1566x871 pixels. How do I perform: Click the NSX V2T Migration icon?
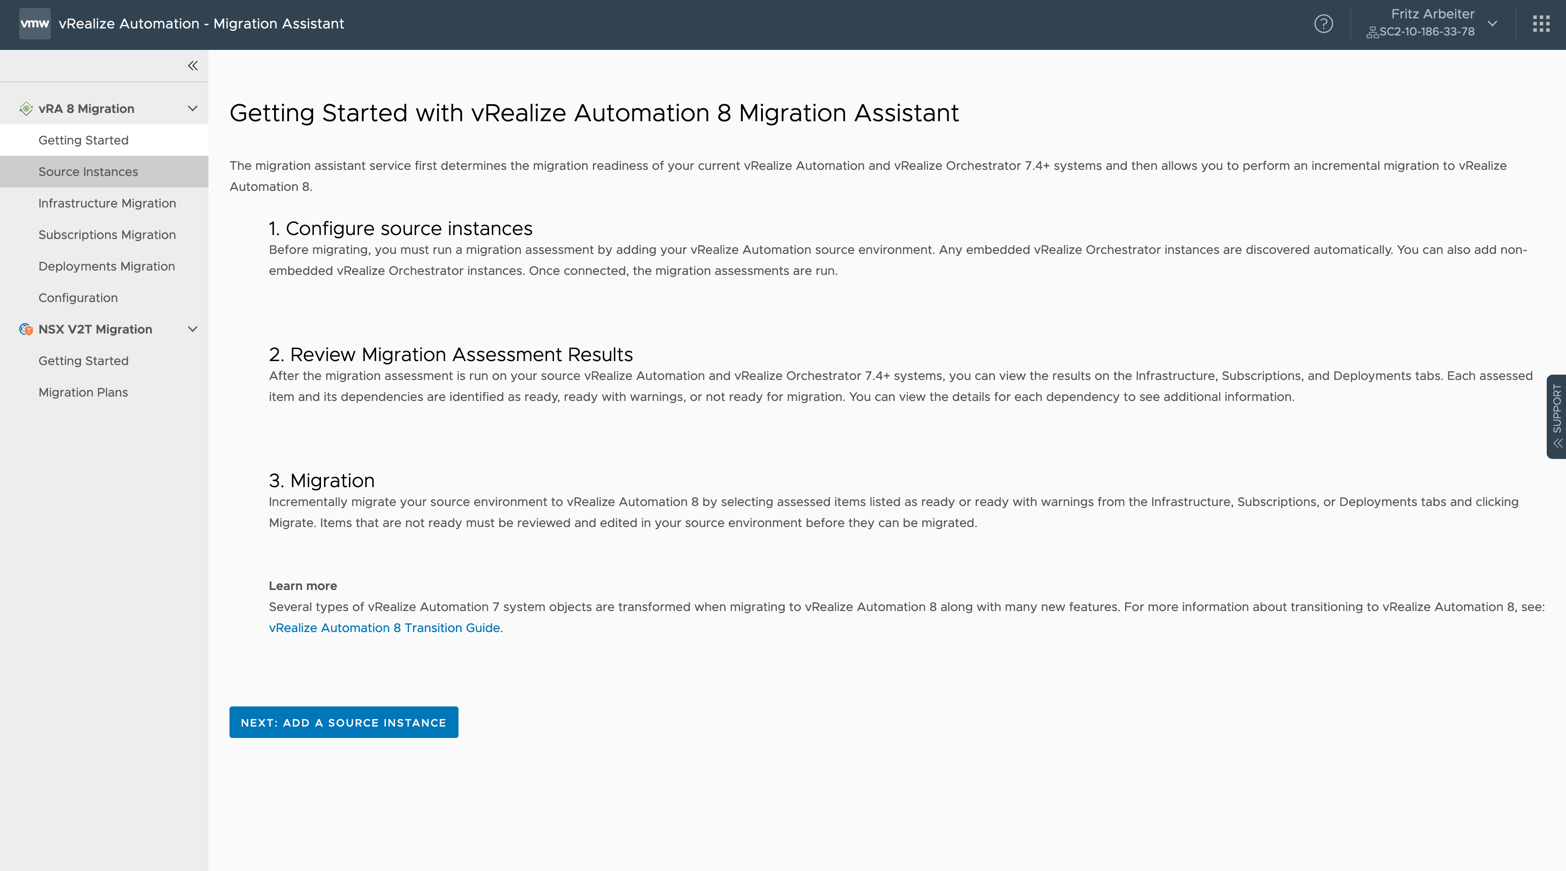tap(25, 329)
